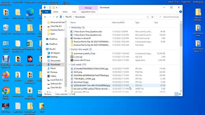Select Music in navigation pane
The width and height of the screenshot is (205, 115).
[x=53, y=68]
